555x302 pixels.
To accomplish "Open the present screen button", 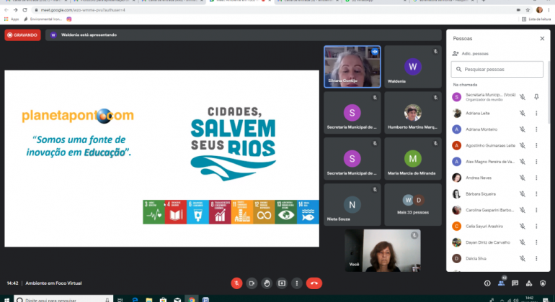I will tap(282, 283).
